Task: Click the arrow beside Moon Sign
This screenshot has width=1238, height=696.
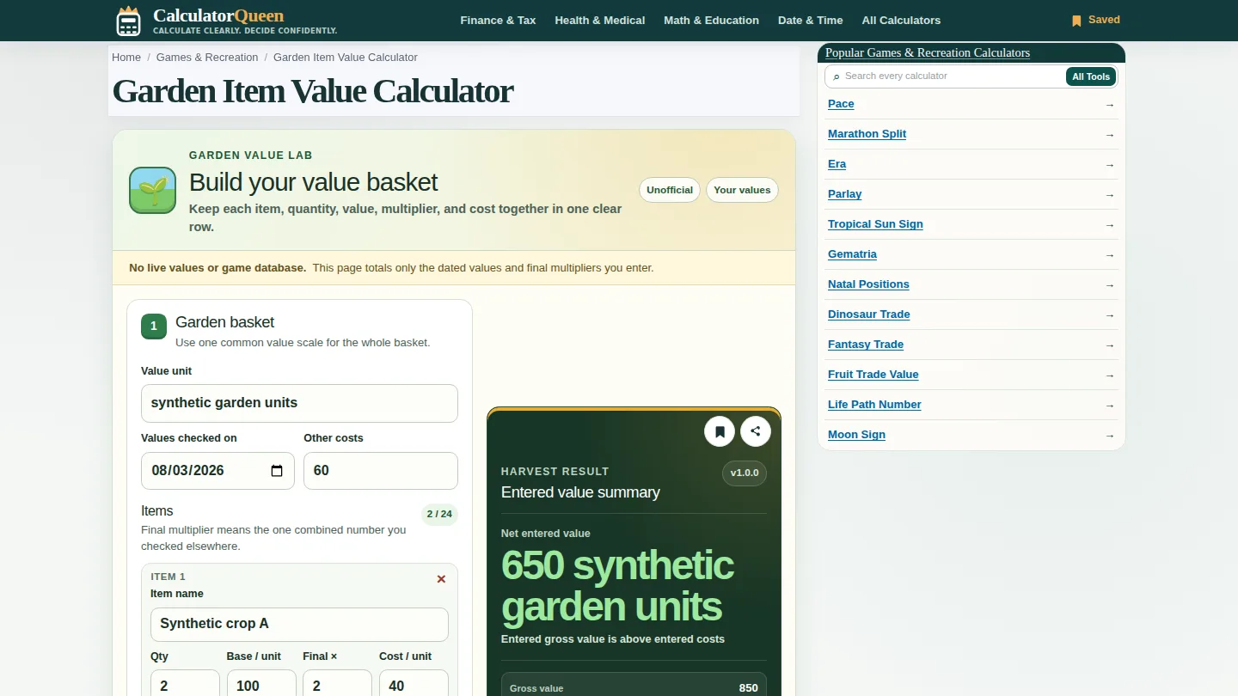Action: (1110, 436)
